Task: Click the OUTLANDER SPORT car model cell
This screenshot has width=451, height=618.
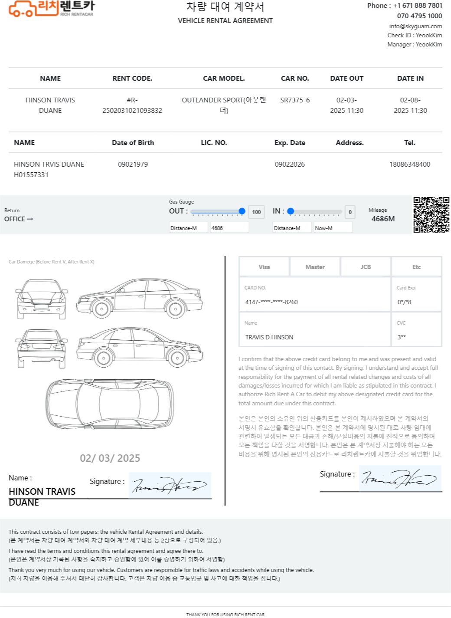Action: point(224,105)
